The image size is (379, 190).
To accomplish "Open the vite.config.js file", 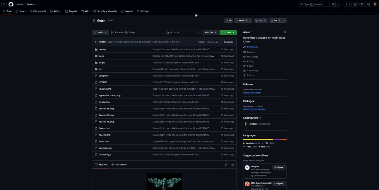I will [x=105, y=154].
